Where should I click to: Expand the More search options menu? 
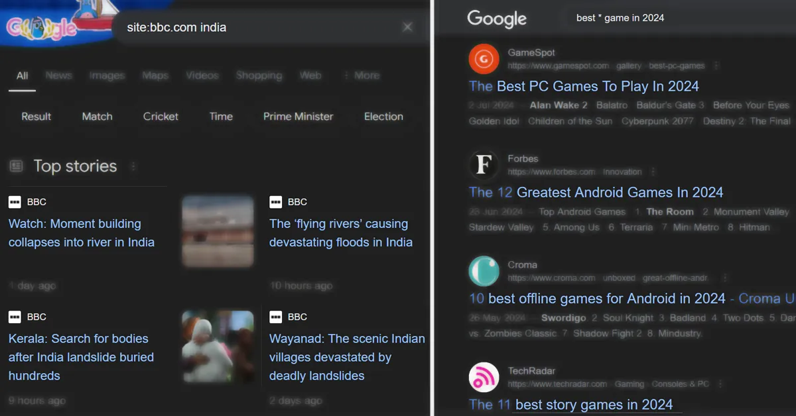(362, 76)
